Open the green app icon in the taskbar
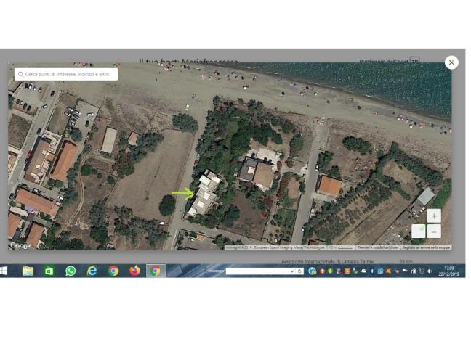The height and width of the screenshot is (357, 471). point(49,271)
